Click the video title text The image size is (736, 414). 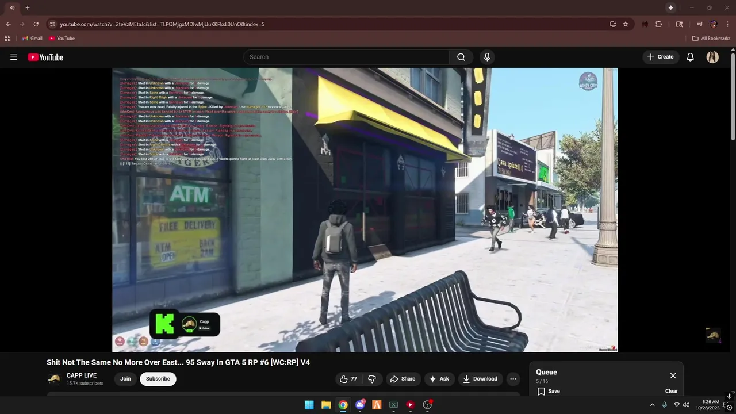pos(178,362)
